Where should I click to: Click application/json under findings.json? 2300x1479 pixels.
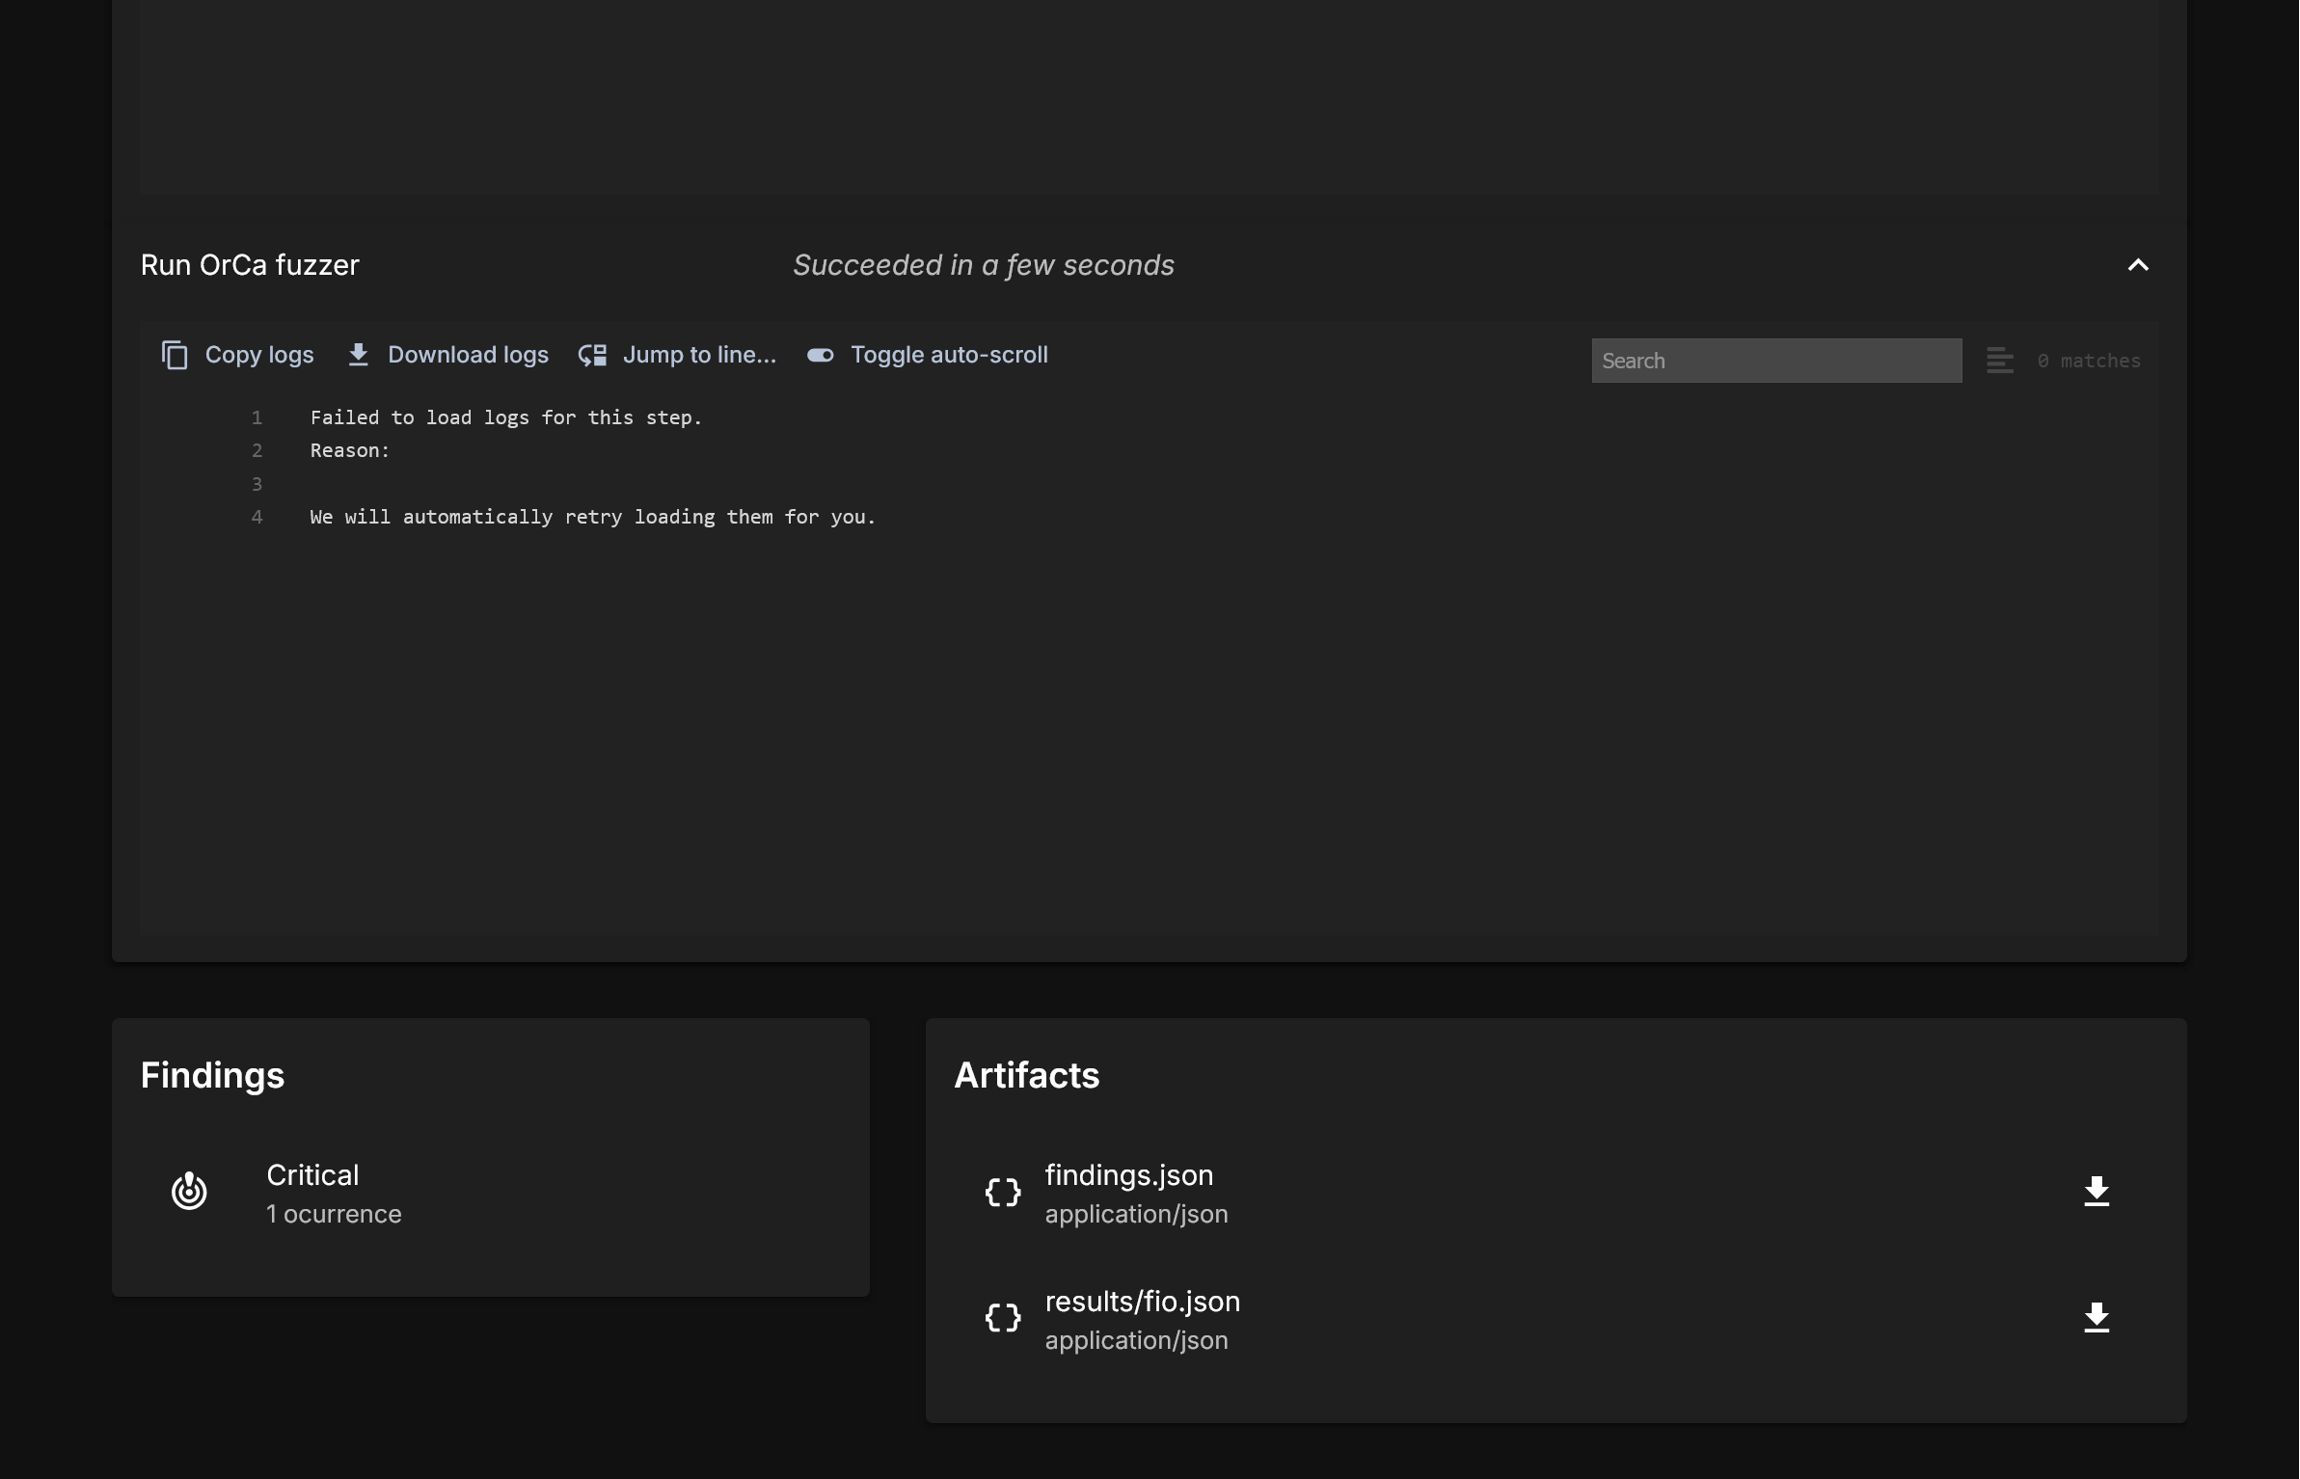1136,1214
